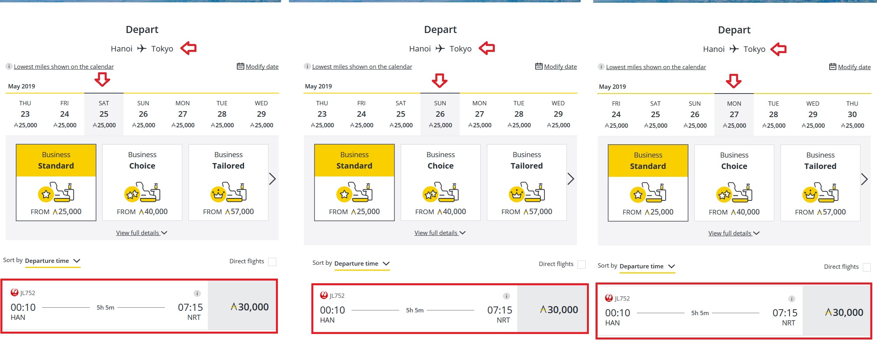Toggle the Direct flights checkbox in the right panel
Screen dimensions: 877x345
pos(866,267)
